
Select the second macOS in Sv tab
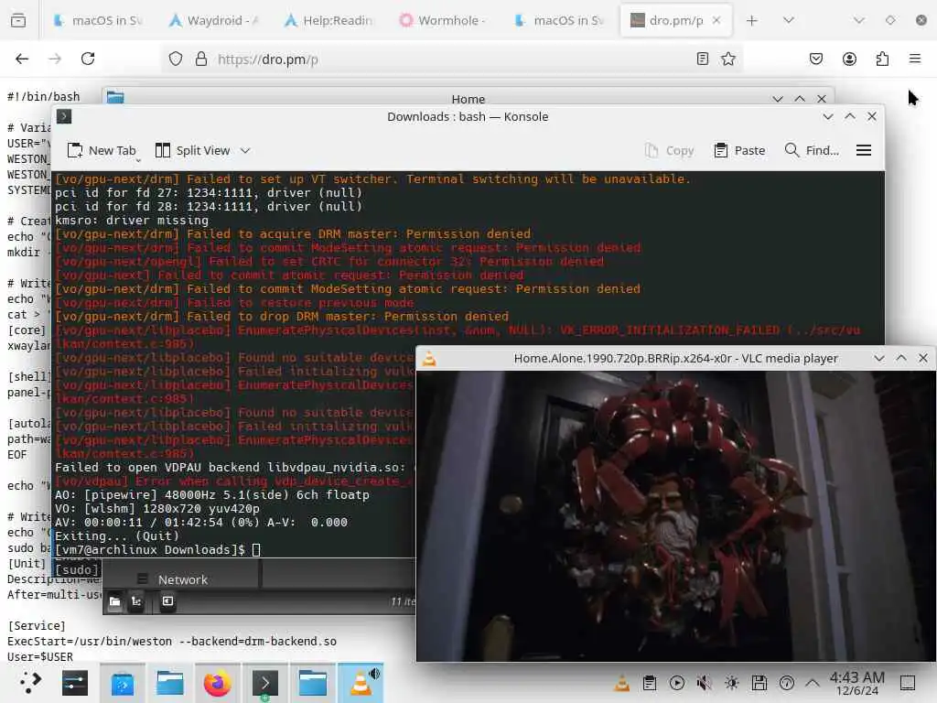(561, 20)
